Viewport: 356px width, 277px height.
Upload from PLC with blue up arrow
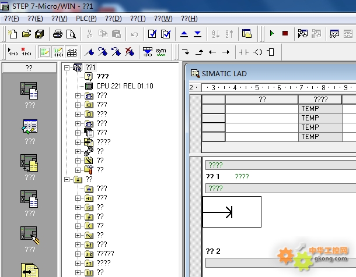pyautogui.click(x=184, y=34)
